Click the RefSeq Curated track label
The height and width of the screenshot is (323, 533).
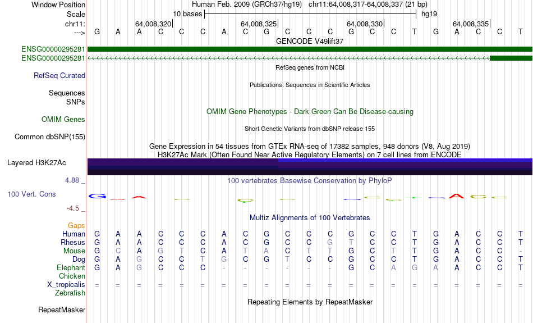click(59, 76)
